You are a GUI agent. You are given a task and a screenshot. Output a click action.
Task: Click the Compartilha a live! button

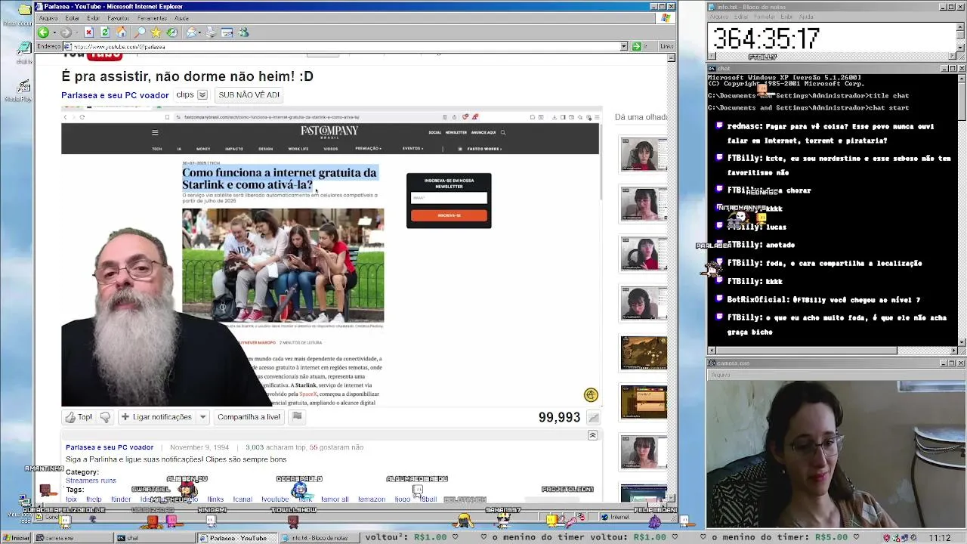(x=249, y=417)
